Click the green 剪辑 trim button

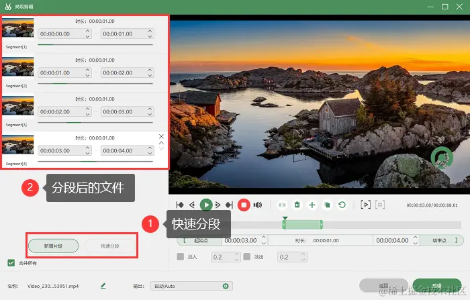coord(436,286)
